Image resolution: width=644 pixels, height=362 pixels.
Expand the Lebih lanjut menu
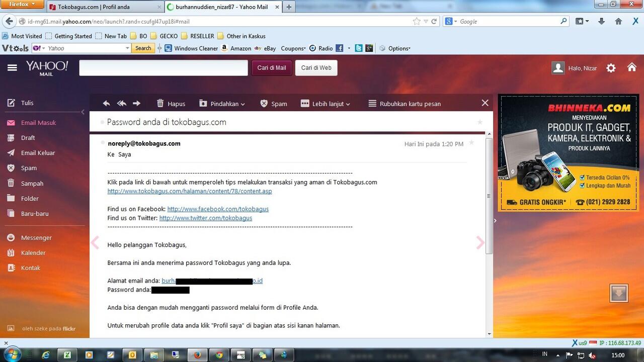[x=325, y=104]
